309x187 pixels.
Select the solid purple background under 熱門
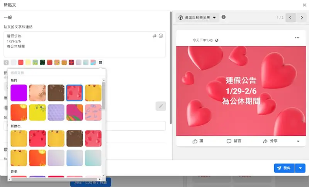[19, 93]
